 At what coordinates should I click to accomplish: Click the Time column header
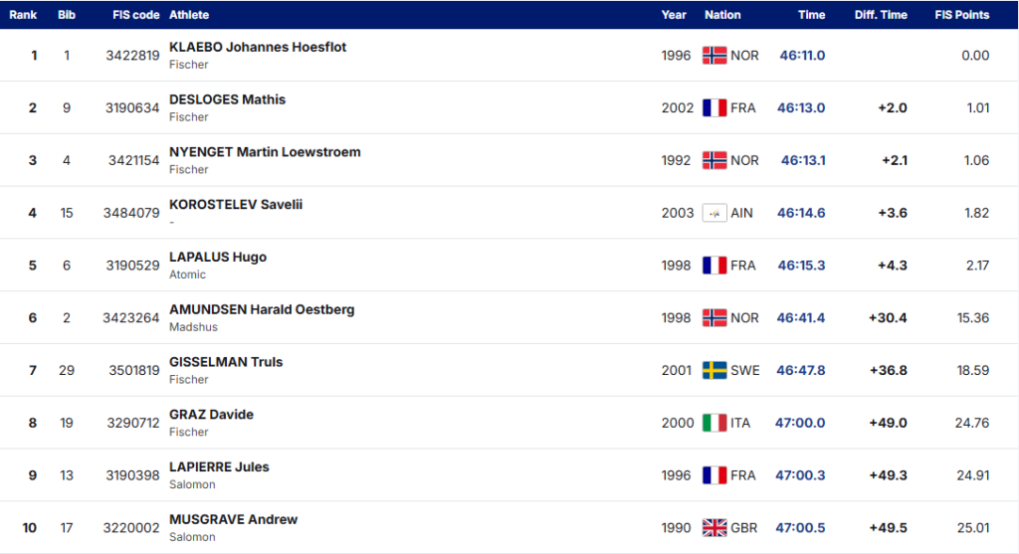pos(811,15)
